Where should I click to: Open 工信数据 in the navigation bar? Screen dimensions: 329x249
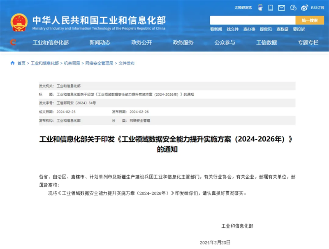pos(266,42)
